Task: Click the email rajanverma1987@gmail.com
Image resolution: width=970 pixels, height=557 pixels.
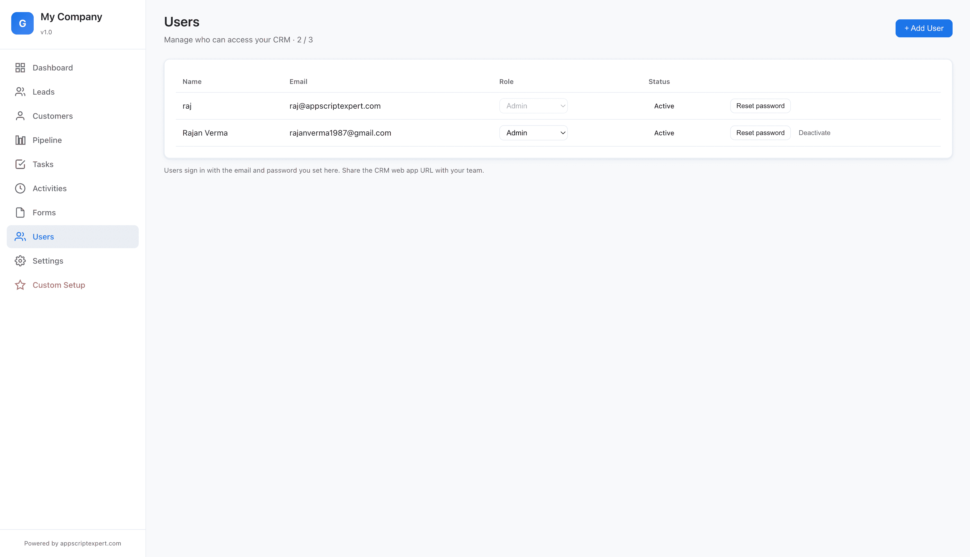Action: click(340, 133)
